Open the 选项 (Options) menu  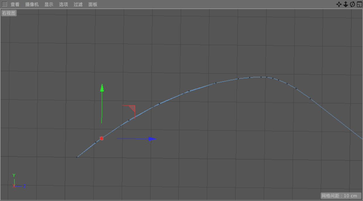click(64, 4)
